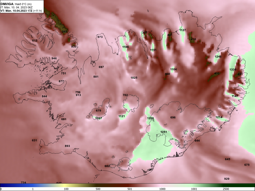Viewport: 255px width, 191px height.
Task: Select the 602 value on the map
Action: click(107, 166)
